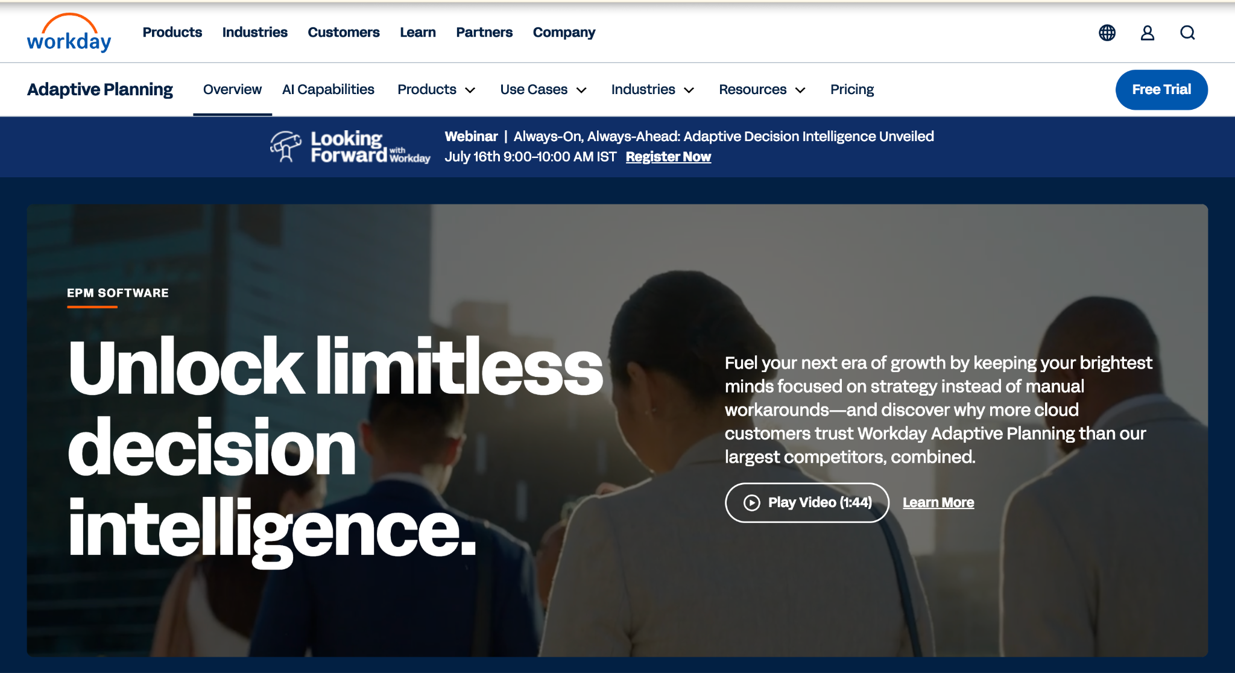Viewport: 1235px width, 673px height.
Task: Open the Industries top menu
Action: click(254, 32)
